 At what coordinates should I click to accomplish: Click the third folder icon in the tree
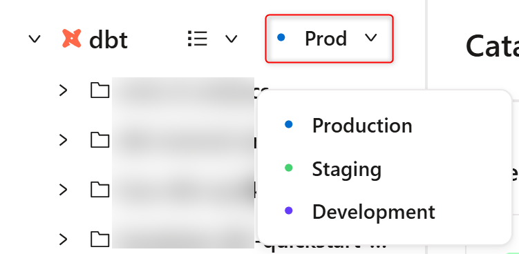point(100,190)
